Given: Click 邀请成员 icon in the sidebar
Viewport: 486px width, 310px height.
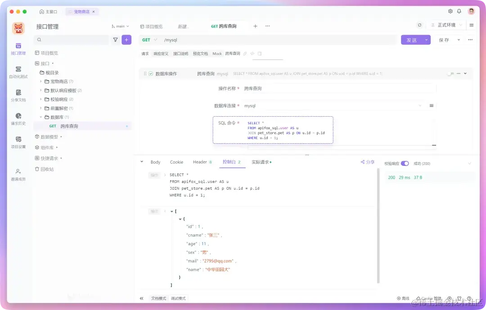Looking at the screenshot, I should click(x=18, y=171).
